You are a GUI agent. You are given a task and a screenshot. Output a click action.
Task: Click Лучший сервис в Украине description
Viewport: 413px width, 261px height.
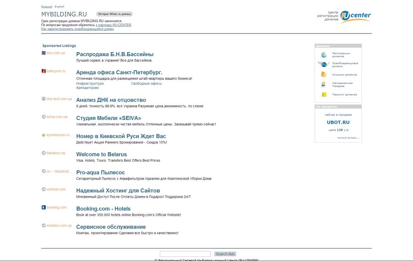[114, 60]
